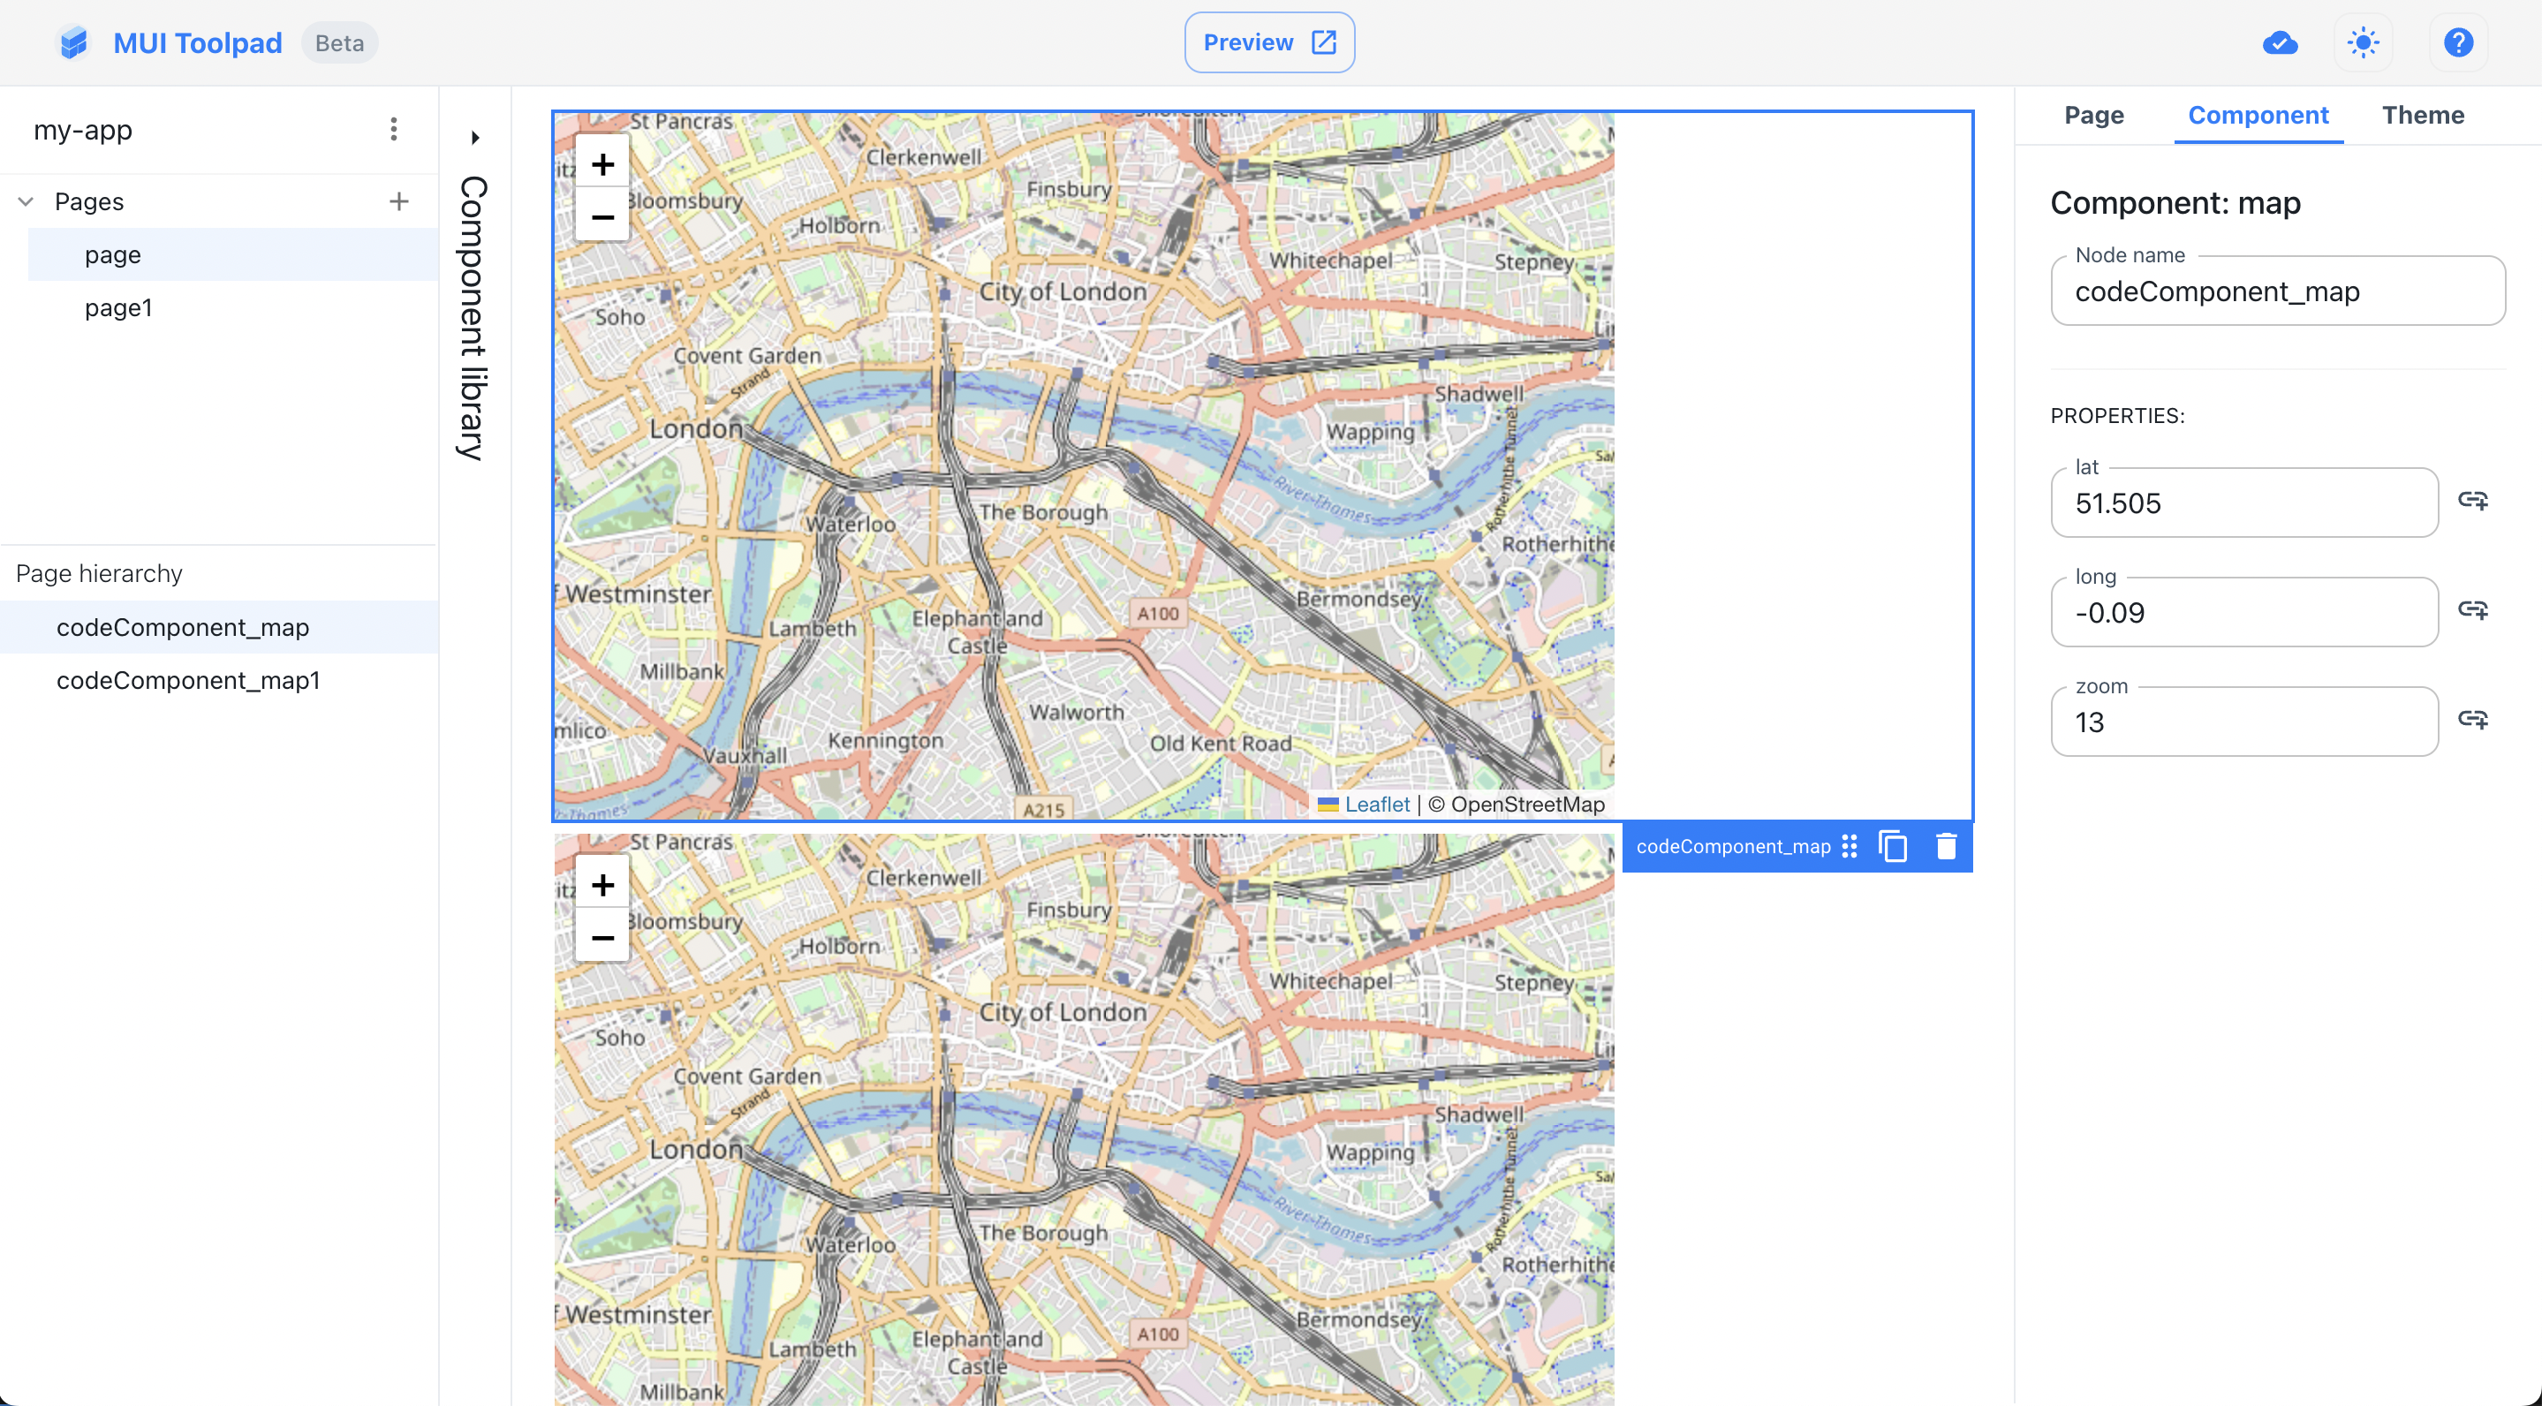The width and height of the screenshot is (2542, 1406).
Task: Click the cloud save icon in toolbar
Action: [x=2281, y=42]
